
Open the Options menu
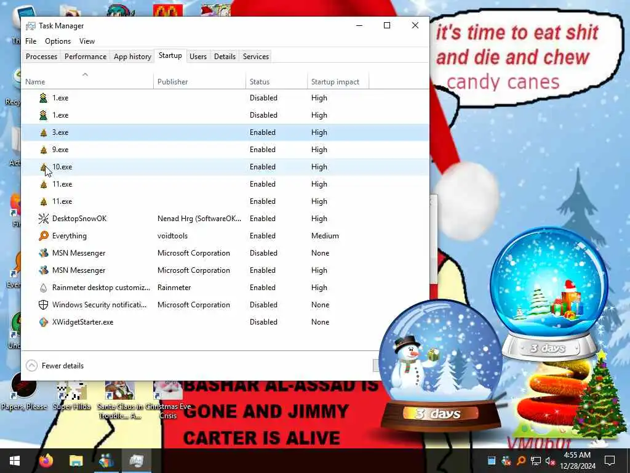pos(58,41)
